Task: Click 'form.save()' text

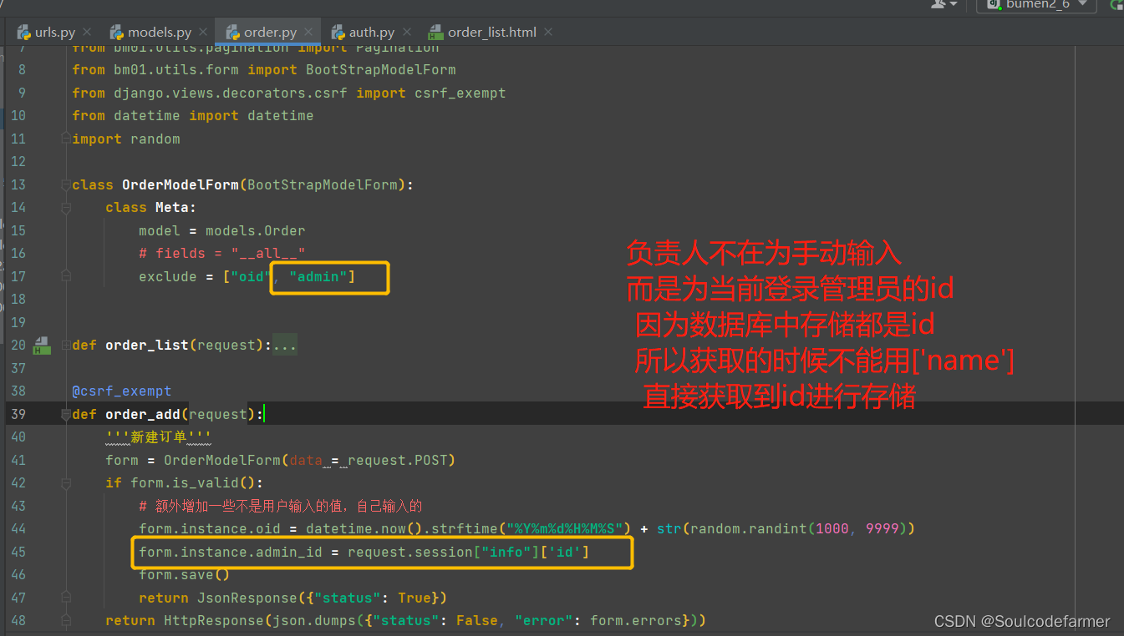Action: pos(185,575)
